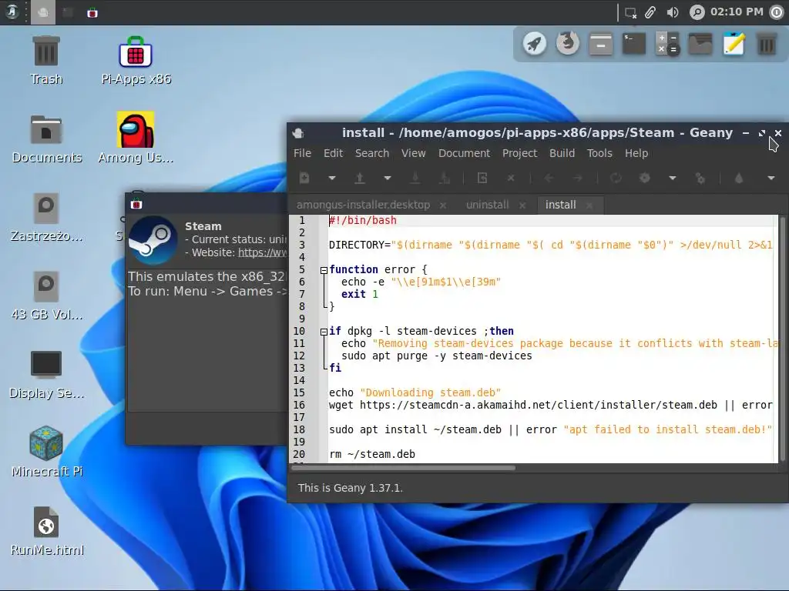This screenshot has height=591, width=789.
Task: Click the vertical scrollbar in Geany editor
Action: click(x=782, y=339)
